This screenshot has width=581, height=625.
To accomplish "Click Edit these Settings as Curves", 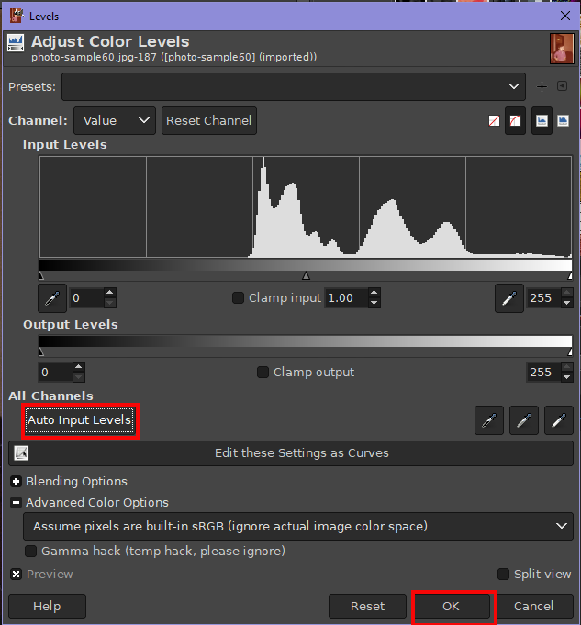I will [x=291, y=453].
